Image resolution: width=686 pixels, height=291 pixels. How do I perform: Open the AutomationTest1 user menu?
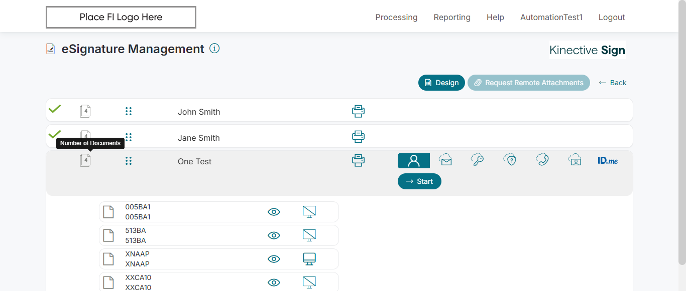point(551,17)
